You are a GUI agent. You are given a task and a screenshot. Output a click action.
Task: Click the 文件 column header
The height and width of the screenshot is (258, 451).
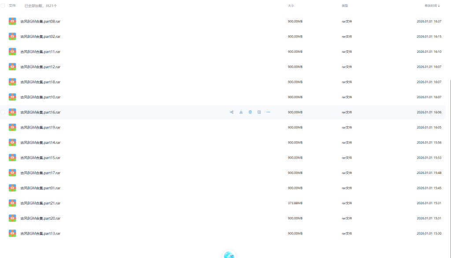(x=12, y=6)
